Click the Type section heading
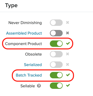The height and width of the screenshot is (96, 93). coord(11,6)
